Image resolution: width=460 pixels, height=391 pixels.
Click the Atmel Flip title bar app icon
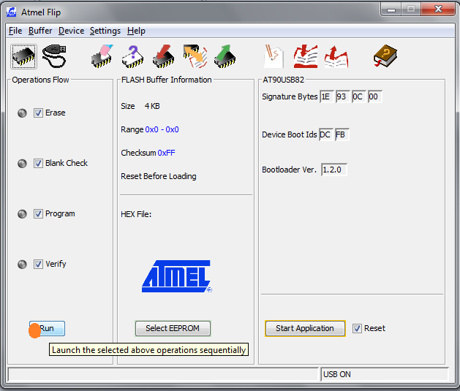12,12
